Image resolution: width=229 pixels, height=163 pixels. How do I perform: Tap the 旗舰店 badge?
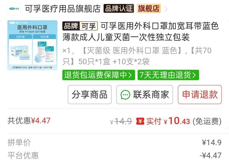149,8
